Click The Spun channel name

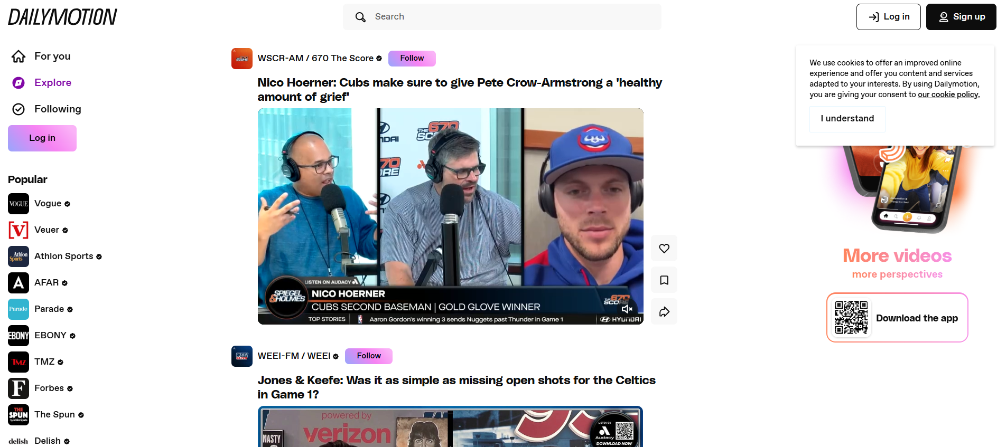point(54,415)
